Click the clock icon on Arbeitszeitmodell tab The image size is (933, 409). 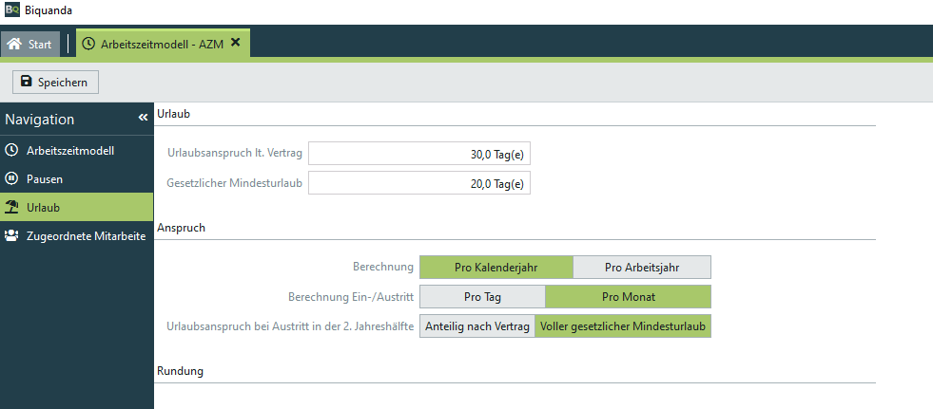point(88,44)
